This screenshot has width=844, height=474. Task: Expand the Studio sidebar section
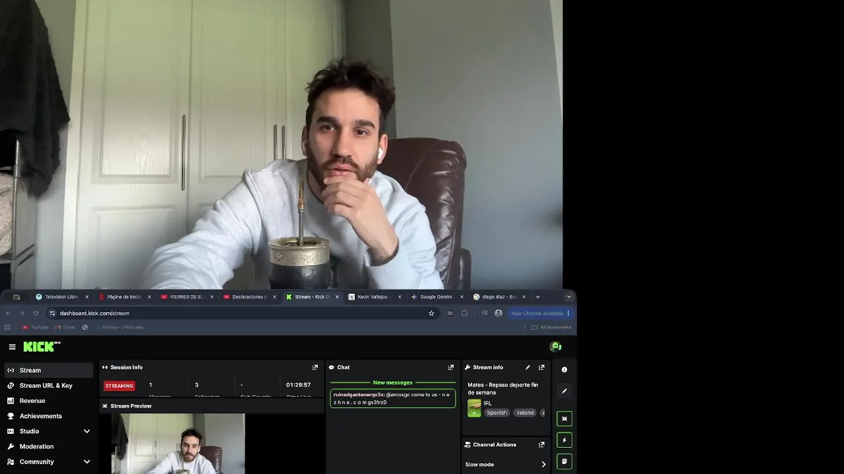pyautogui.click(x=86, y=431)
